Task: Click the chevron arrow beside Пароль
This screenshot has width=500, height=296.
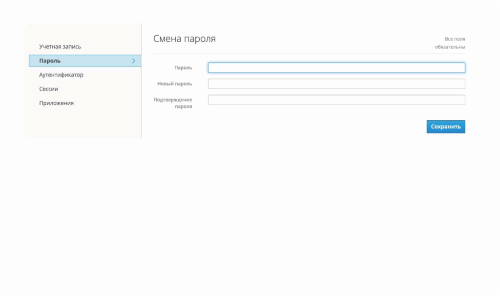Action: 133,61
